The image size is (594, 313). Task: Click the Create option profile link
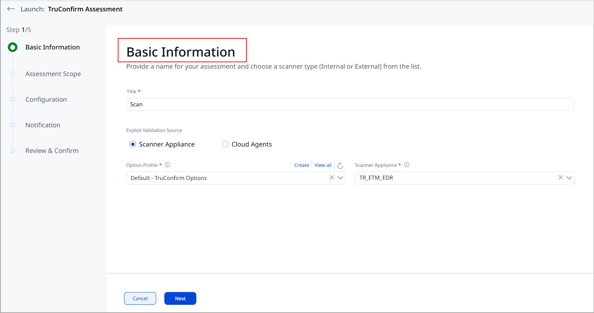click(x=302, y=165)
